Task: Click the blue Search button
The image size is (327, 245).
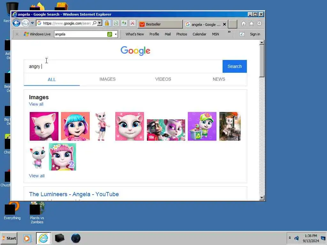Action: (235, 66)
